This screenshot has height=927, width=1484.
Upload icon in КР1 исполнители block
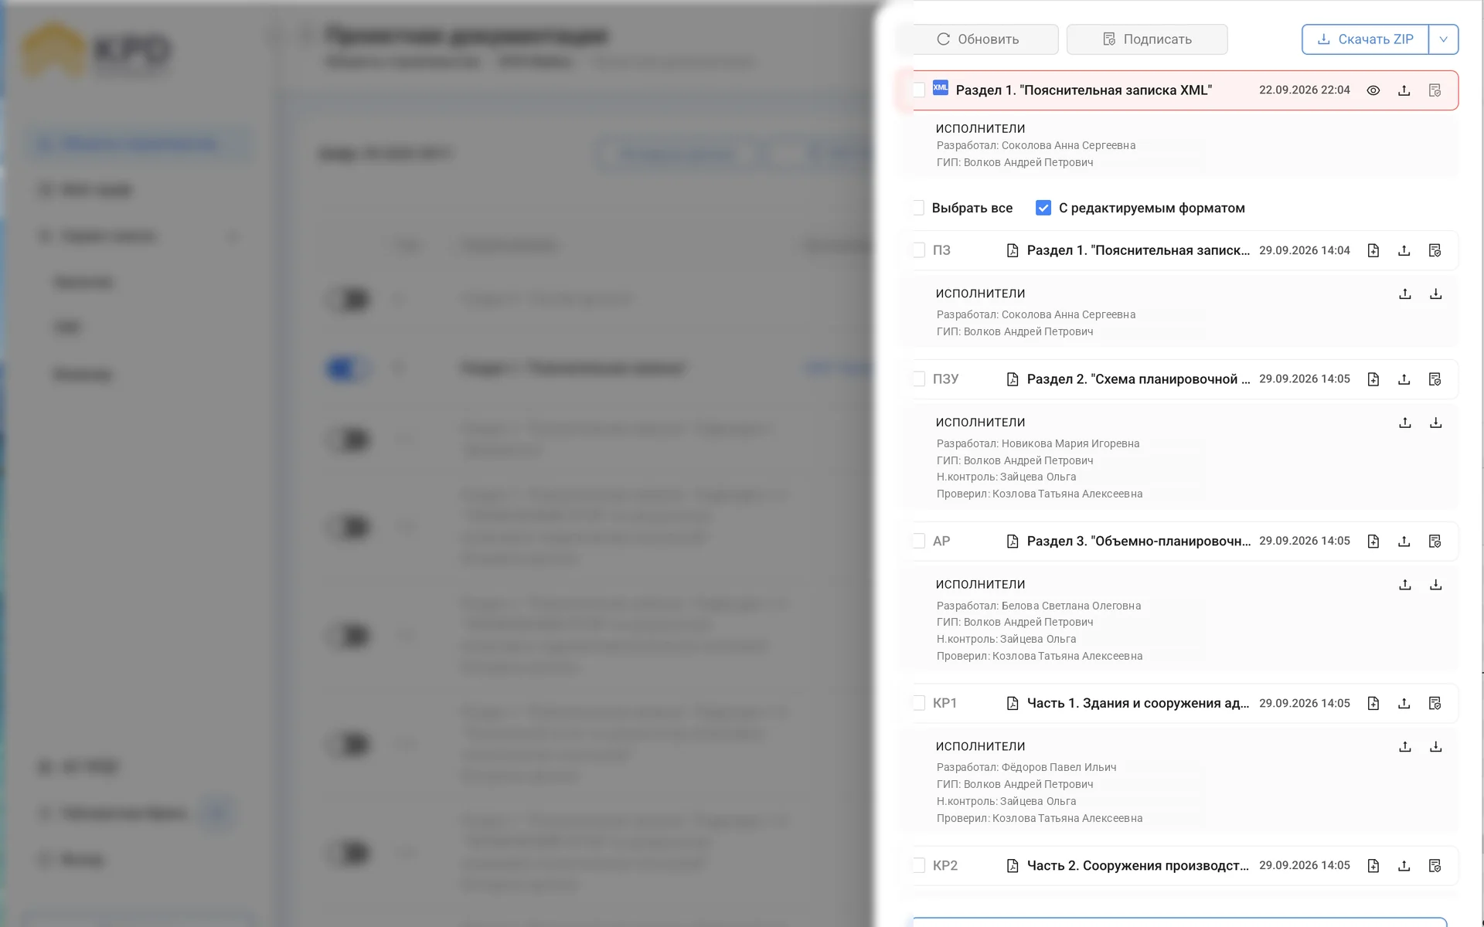1404,746
